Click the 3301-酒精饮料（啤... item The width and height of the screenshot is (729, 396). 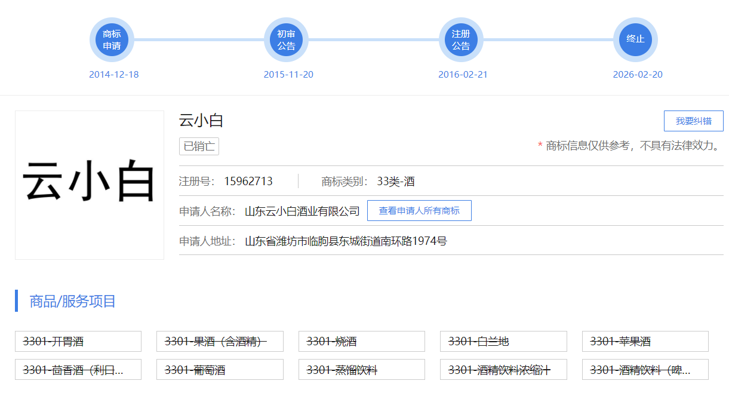(x=645, y=370)
